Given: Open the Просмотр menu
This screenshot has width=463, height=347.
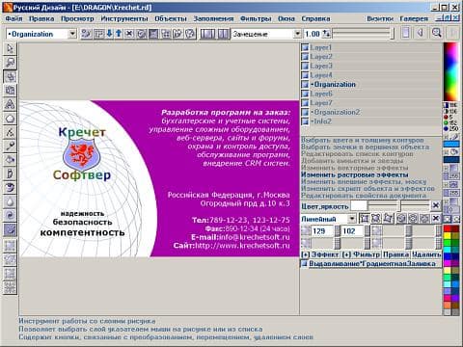Looking at the screenshot, I should tap(77, 18).
